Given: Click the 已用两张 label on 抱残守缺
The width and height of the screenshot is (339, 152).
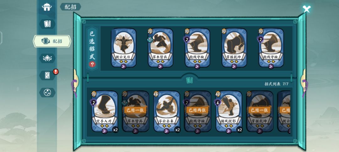Looking at the screenshot, I should (x=197, y=110).
